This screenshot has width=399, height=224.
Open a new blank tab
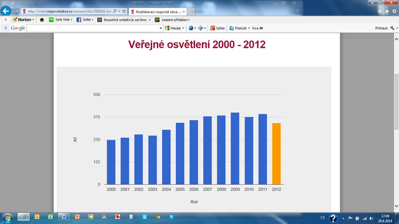(191, 12)
